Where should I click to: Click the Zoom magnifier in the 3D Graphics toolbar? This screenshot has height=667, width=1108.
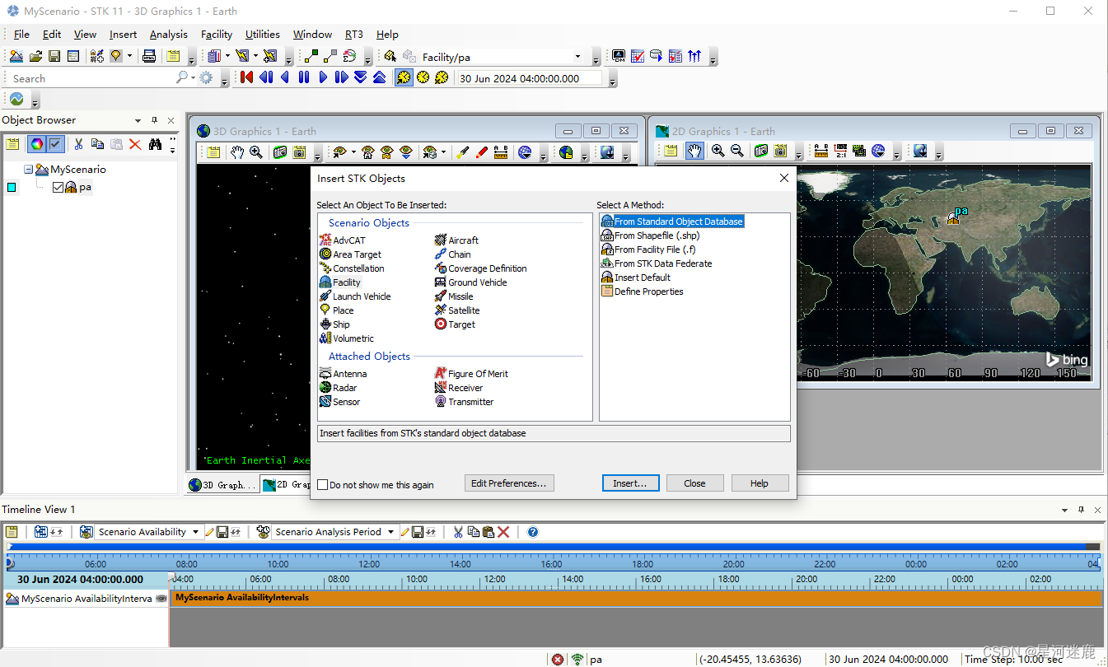pyautogui.click(x=256, y=152)
